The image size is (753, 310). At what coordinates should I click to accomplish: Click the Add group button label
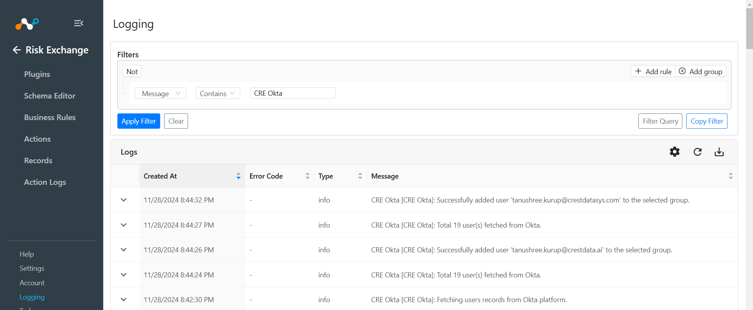(x=705, y=71)
